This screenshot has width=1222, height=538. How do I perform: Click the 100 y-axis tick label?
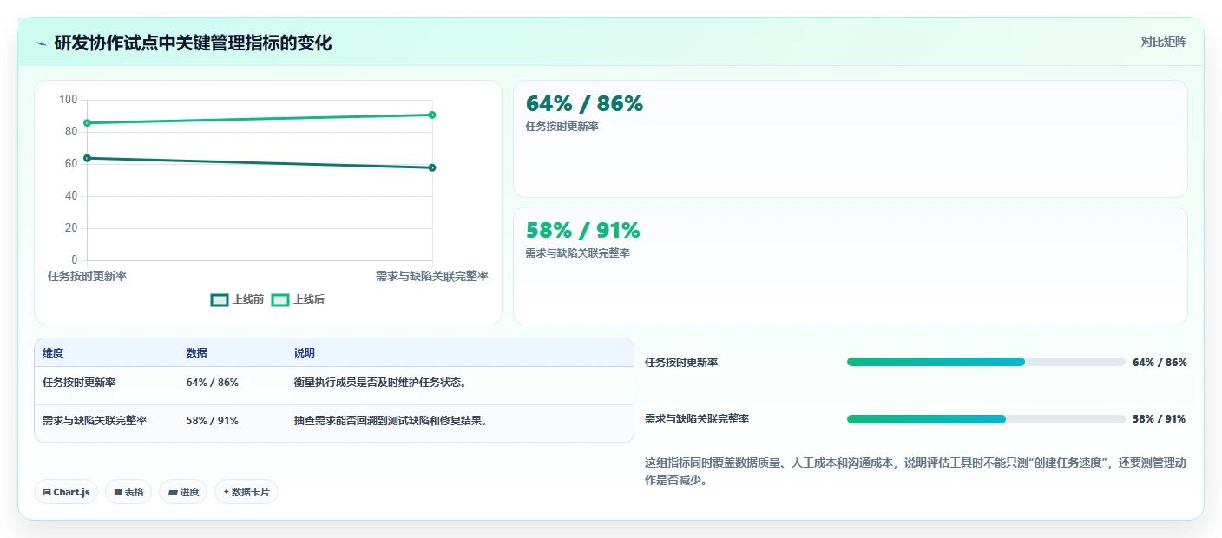[x=68, y=100]
